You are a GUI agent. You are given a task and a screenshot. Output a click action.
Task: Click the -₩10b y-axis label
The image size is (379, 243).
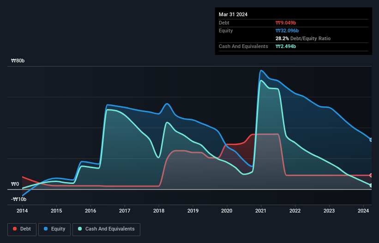18,199
